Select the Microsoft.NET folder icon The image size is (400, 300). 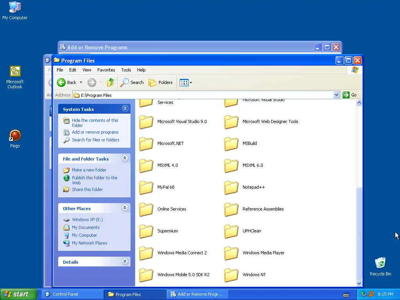pos(146,144)
